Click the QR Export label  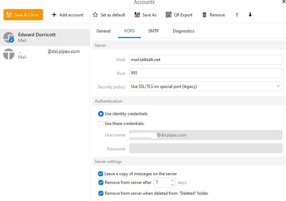pyautogui.click(x=183, y=15)
